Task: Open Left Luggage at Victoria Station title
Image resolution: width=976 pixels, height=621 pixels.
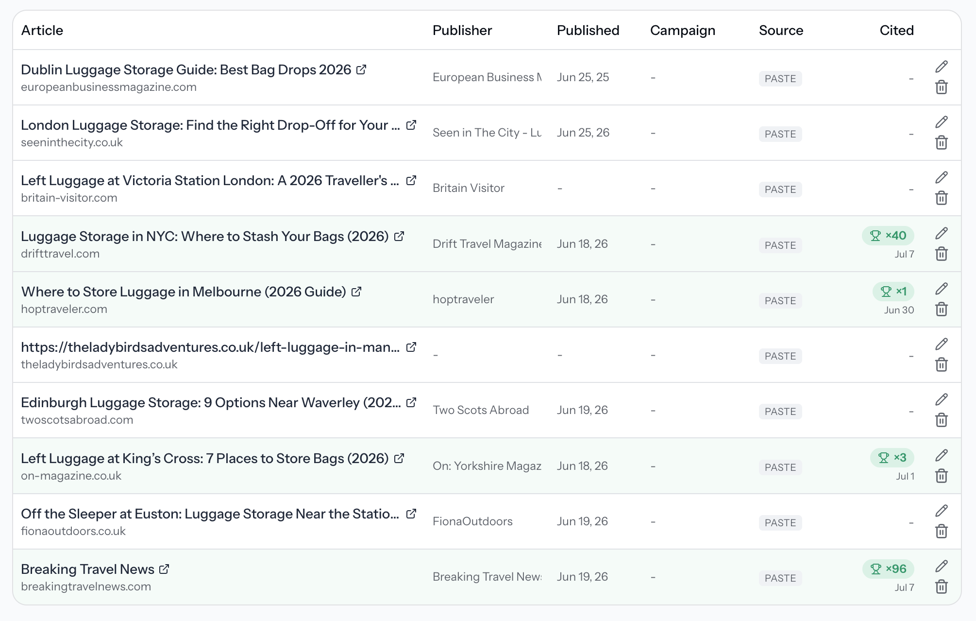Action: tap(210, 180)
